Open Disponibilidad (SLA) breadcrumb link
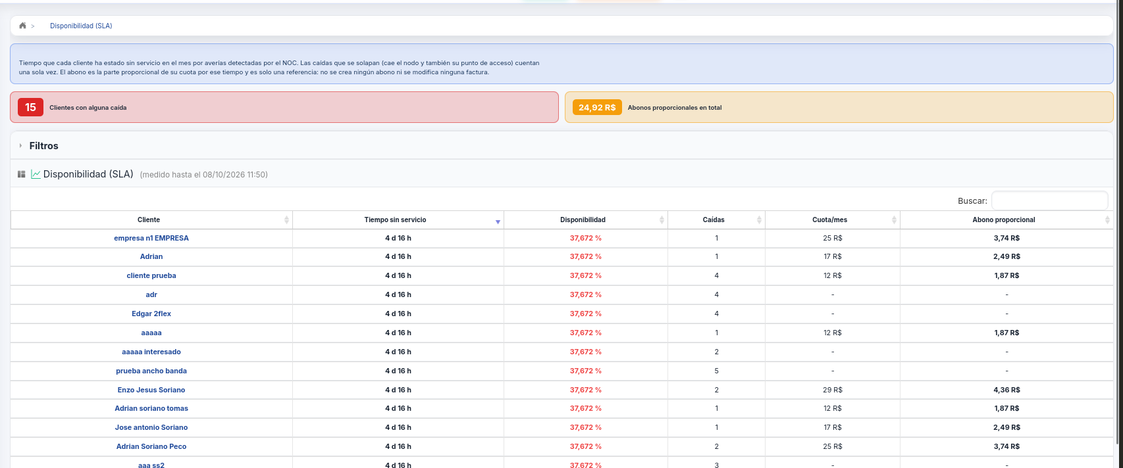The image size is (1123, 468). point(81,26)
